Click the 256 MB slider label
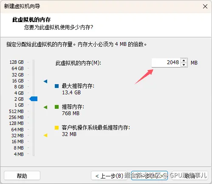Viewport: 212px width, 184px height. (16, 117)
